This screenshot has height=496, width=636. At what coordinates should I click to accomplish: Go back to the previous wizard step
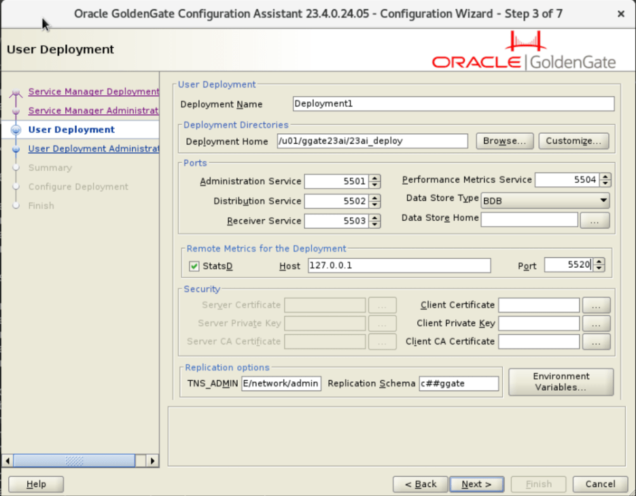(420, 484)
